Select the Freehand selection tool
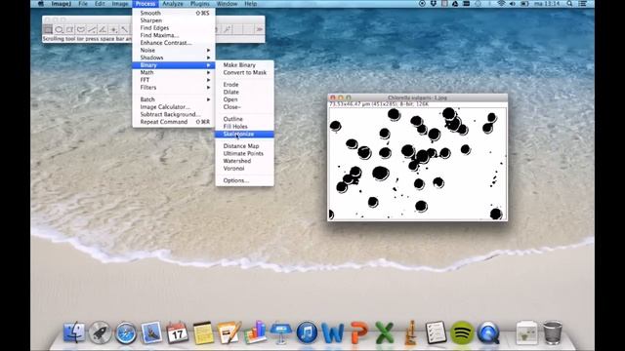625x351 pixels. pyautogui.click(x=81, y=29)
